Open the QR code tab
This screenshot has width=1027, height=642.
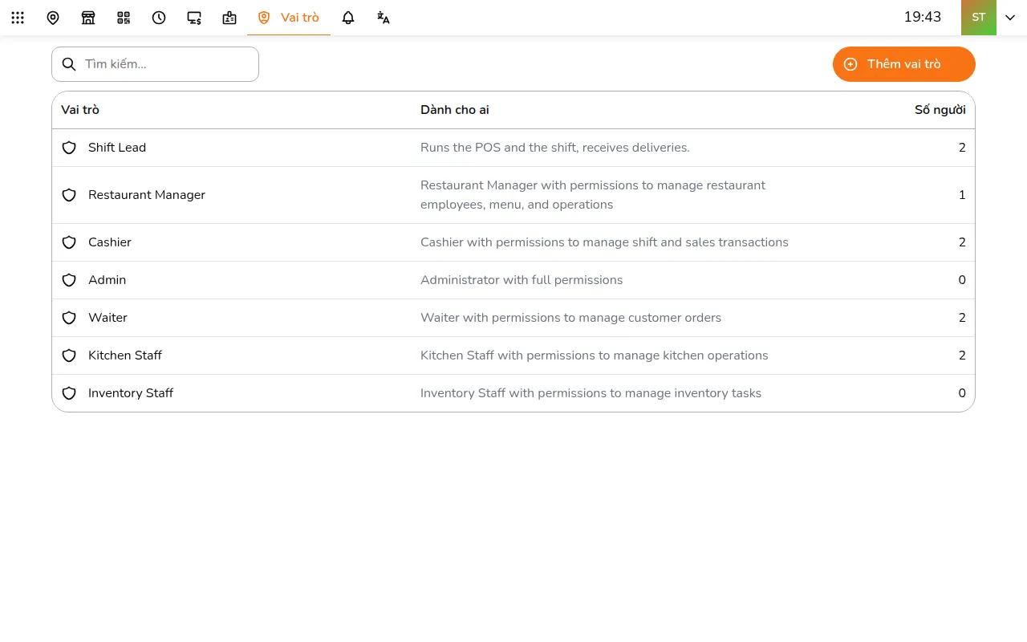(x=124, y=18)
